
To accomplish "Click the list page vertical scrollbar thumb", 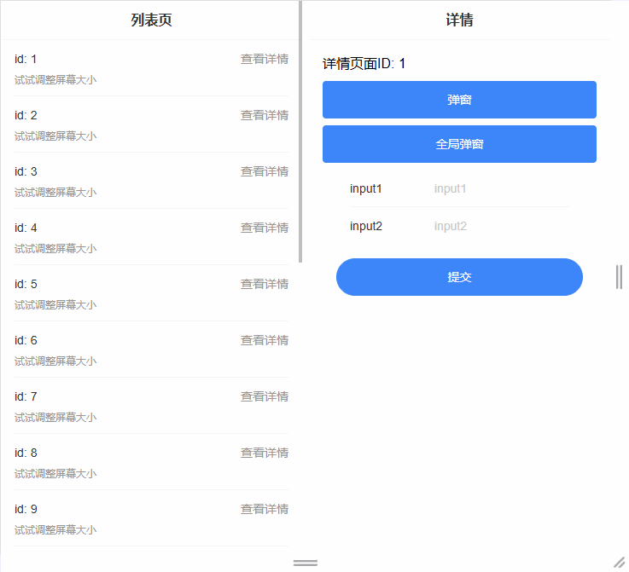I will click(300, 132).
